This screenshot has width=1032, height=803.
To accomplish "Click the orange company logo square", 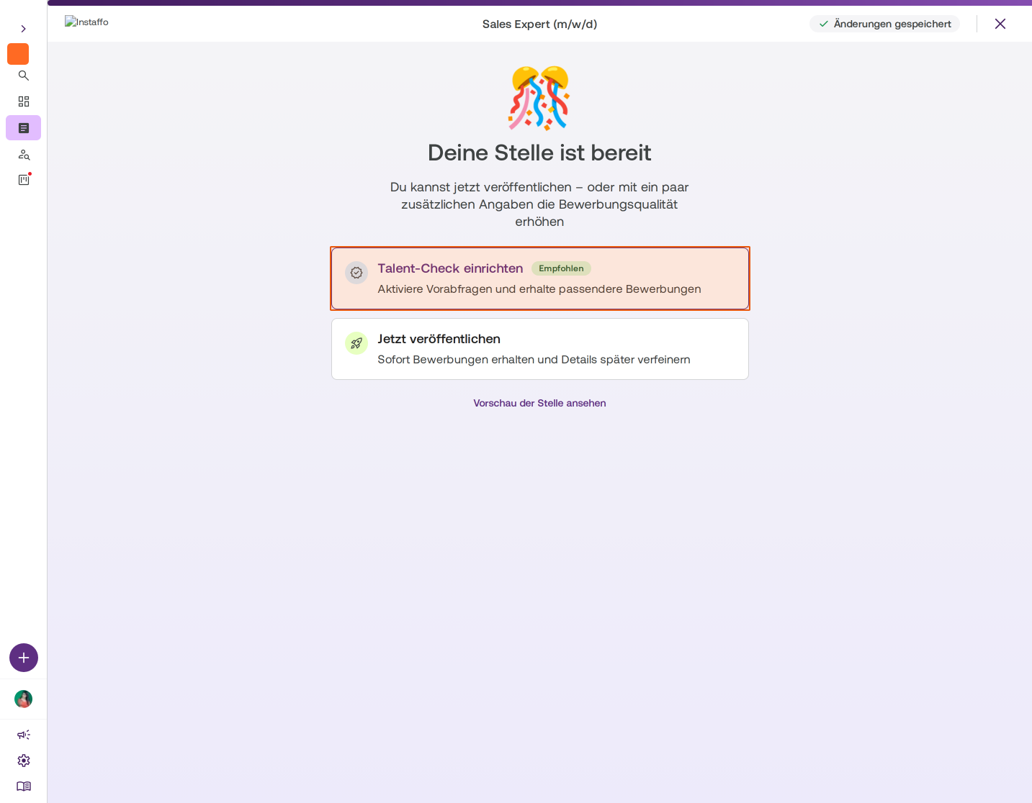I will [18, 54].
